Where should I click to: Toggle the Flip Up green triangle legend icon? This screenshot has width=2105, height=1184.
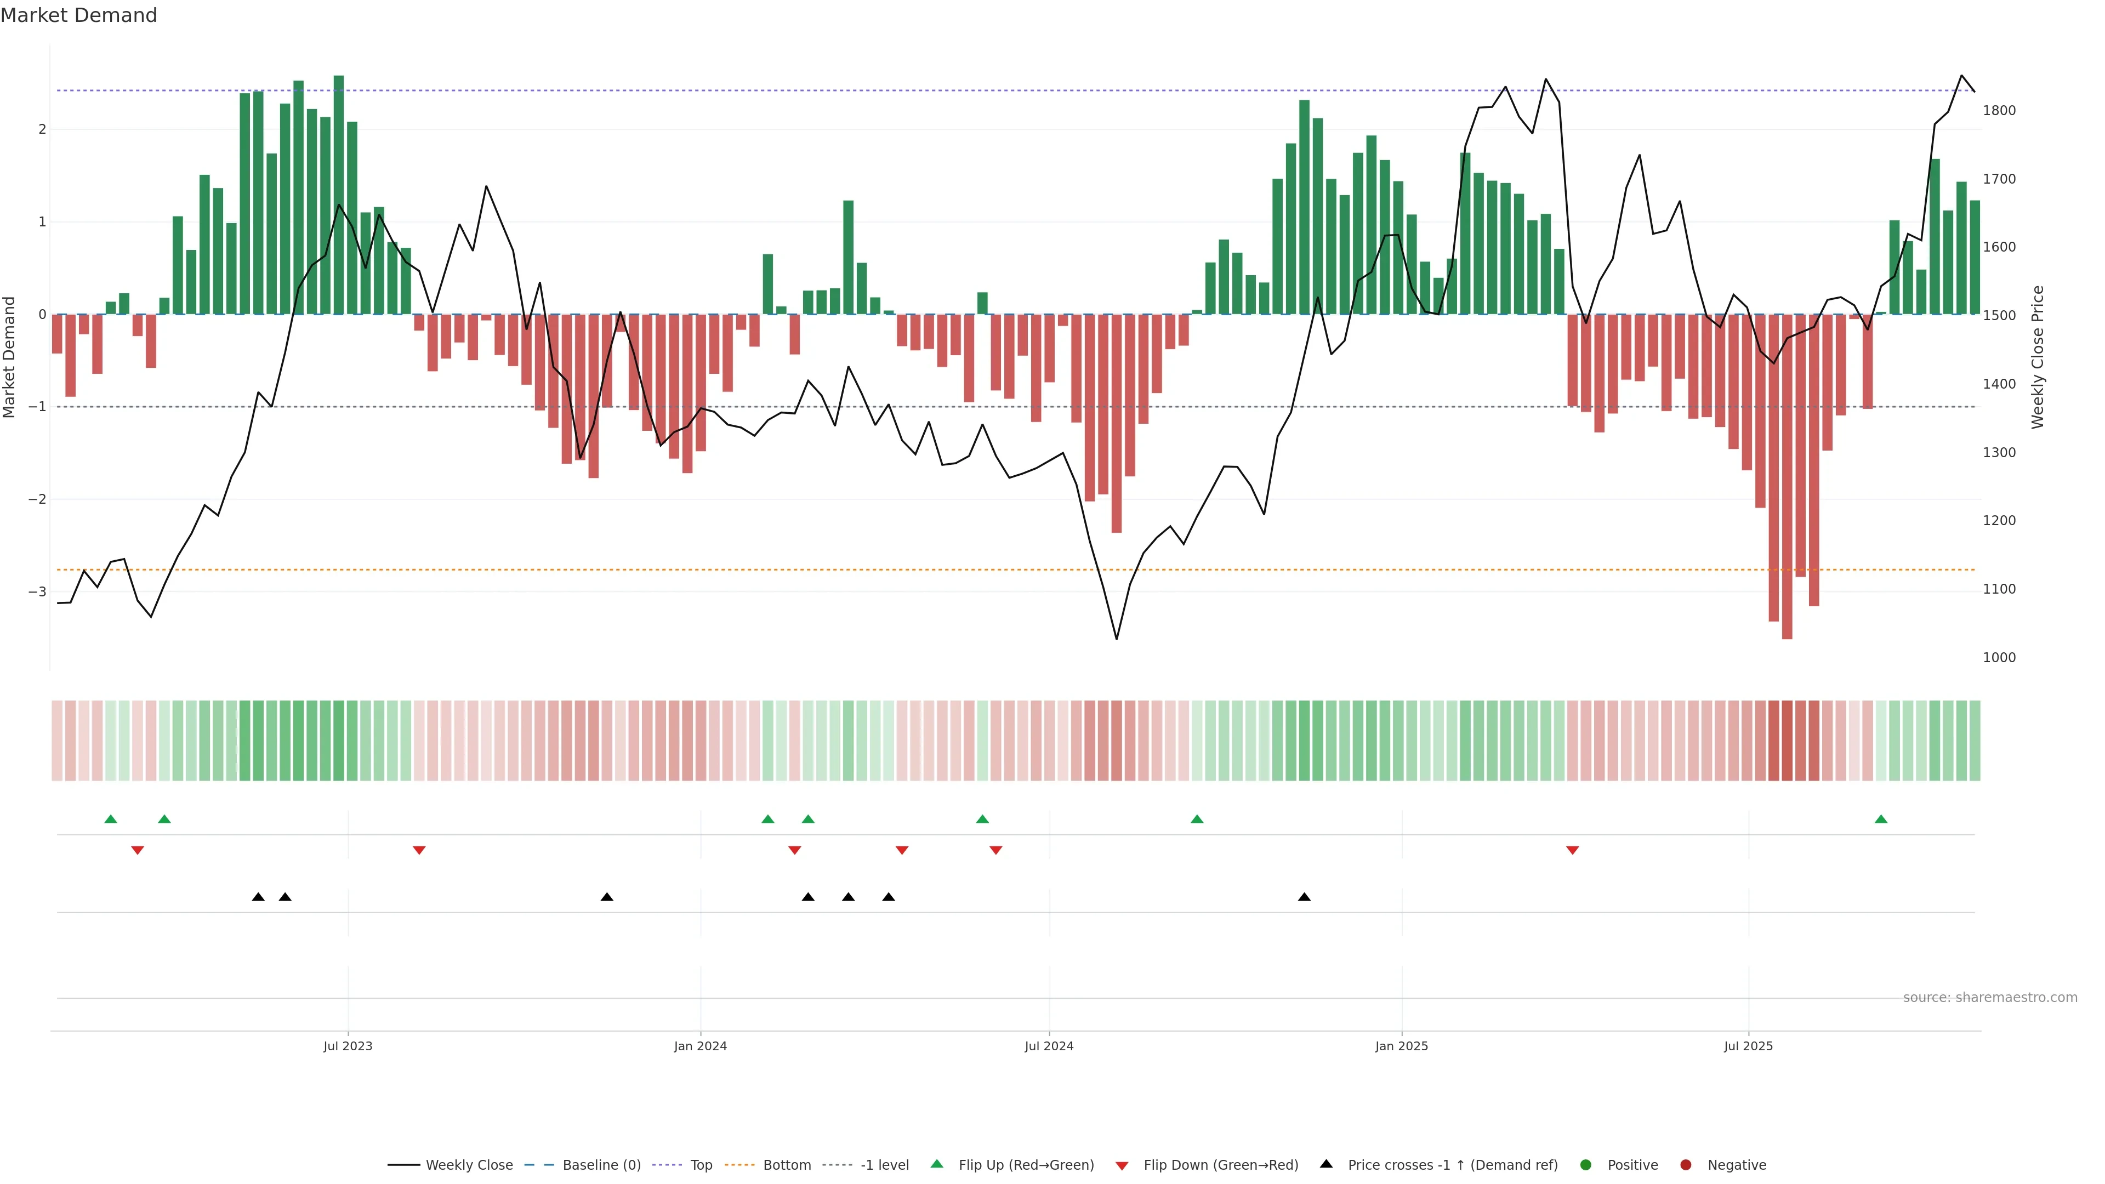(936, 1164)
